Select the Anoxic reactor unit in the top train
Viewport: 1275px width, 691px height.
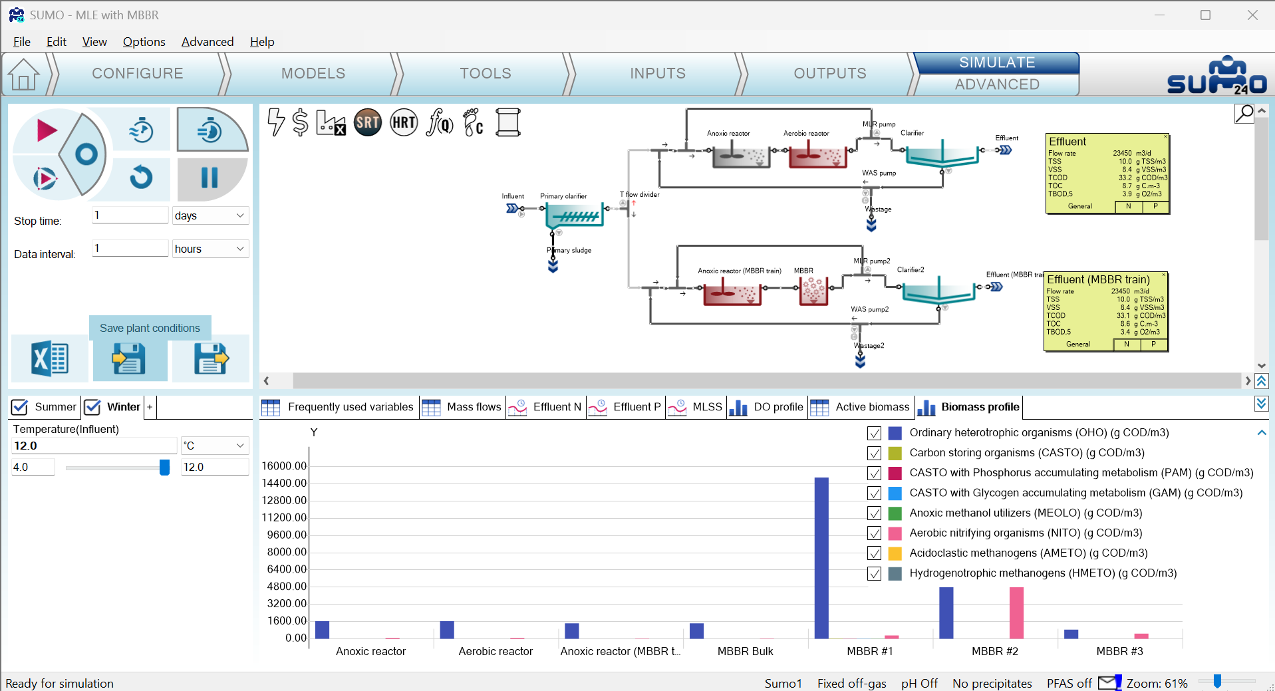point(741,155)
